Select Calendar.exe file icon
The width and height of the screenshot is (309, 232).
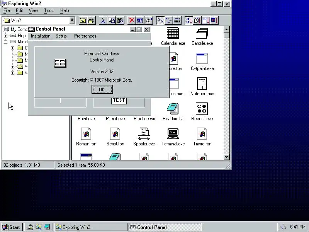(173, 33)
